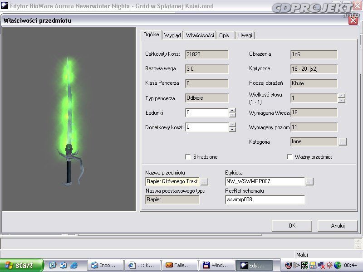Image resolution: width=363 pixels, height=272 pixels.
Task: Click the Aurora editor title bar icon
Action: tap(5, 5)
